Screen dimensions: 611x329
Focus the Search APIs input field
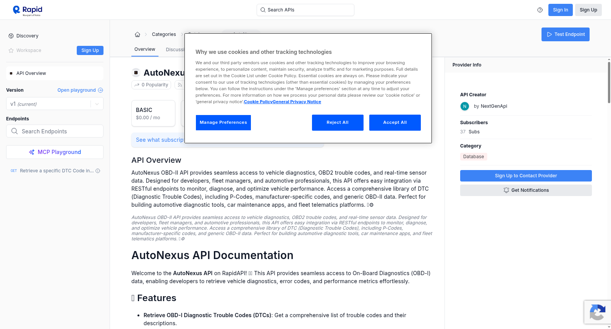click(x=305, y=10)
